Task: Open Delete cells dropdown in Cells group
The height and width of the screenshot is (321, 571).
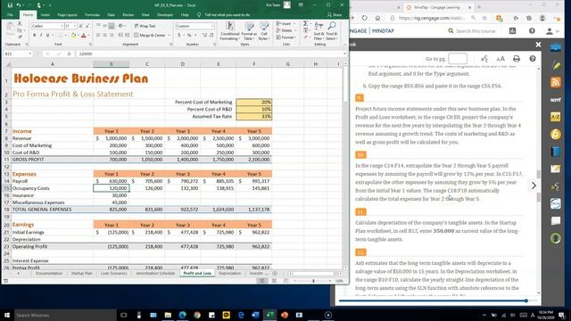Action: pyautogui.click(x=285, y=30)
